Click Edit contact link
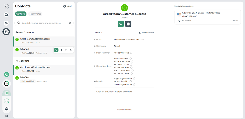 tap(146, 33)
